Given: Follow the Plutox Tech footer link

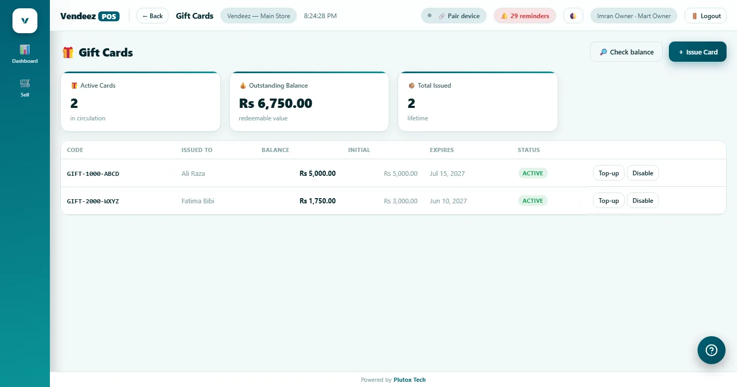Looking at the screenshot, I should [410, 380].
